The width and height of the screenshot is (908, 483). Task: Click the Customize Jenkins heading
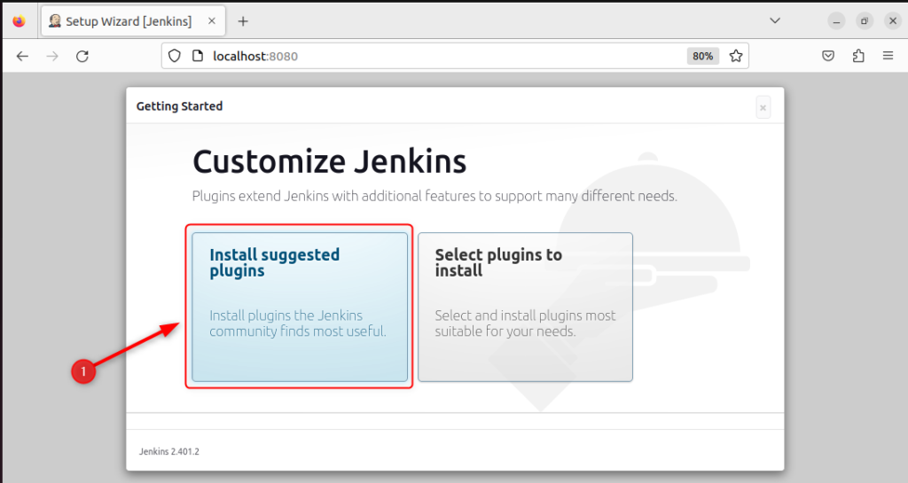tap(330, 161)
